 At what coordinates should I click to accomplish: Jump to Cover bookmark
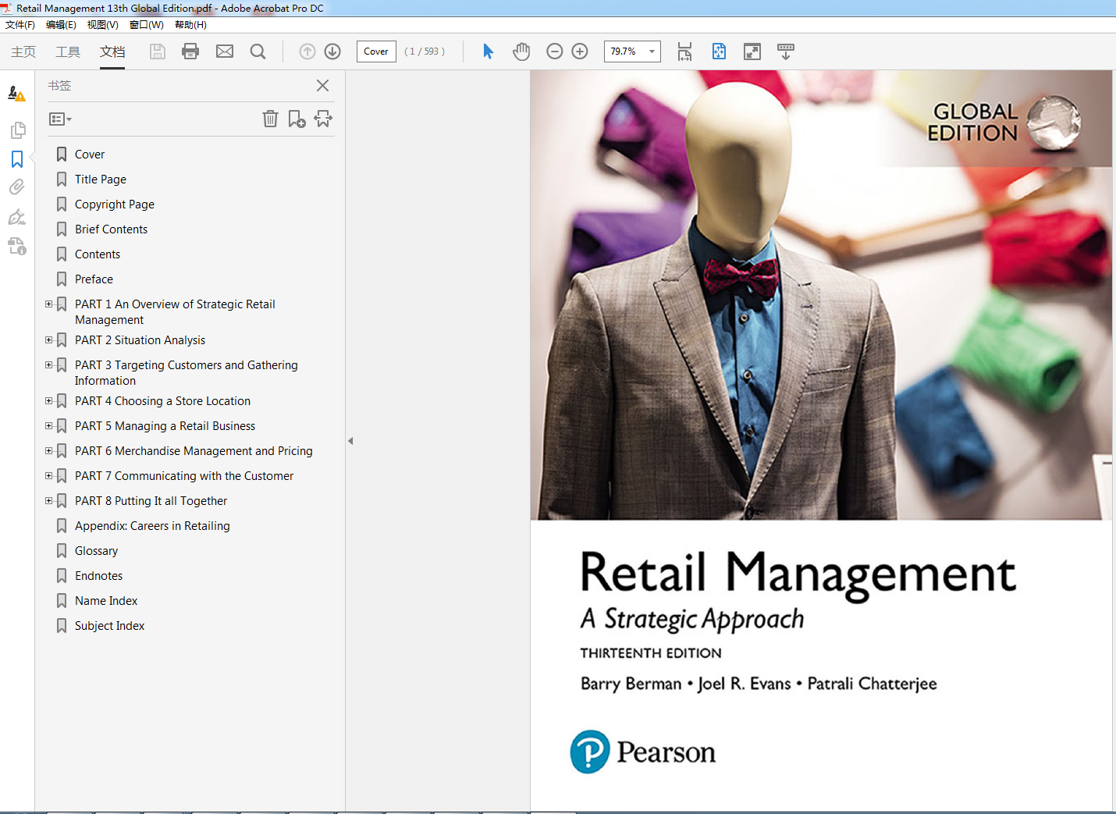point(90,155)
